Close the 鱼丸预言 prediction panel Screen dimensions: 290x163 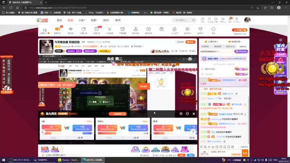pyautogui.click(x=194, y=114)
